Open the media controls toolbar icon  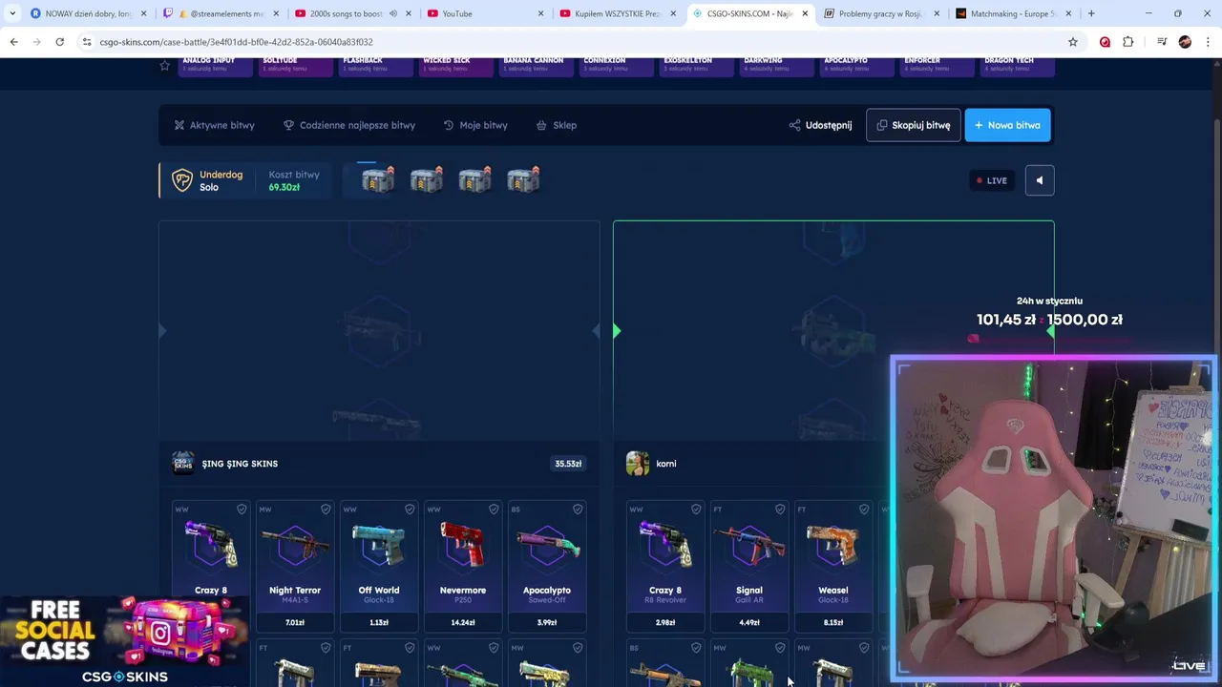(1162, 42)
